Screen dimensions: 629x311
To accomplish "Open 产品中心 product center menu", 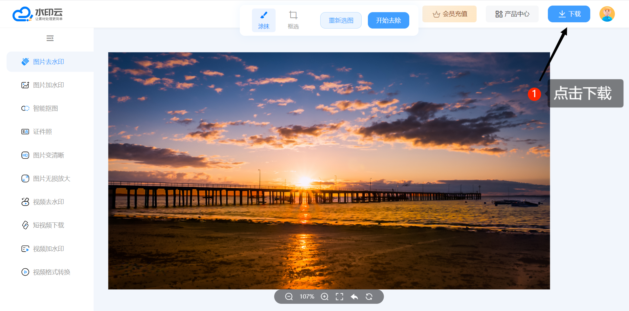I will click(512, 14).
